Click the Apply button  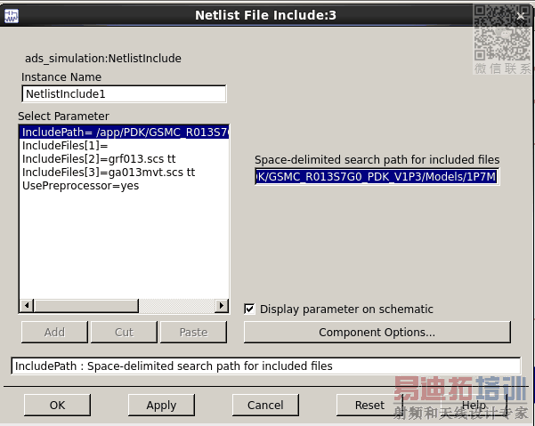[161, 405]
